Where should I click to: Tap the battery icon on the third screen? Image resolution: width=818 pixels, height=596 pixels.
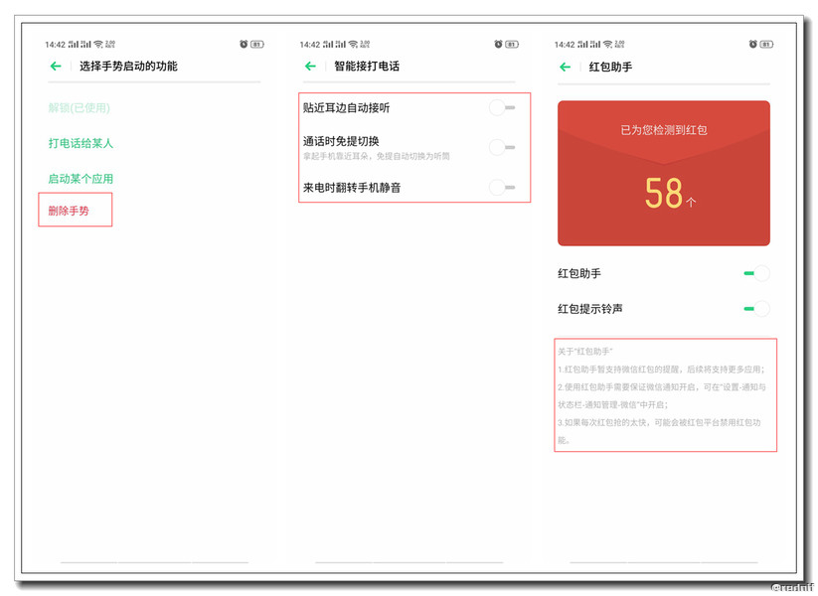point(764,44)
